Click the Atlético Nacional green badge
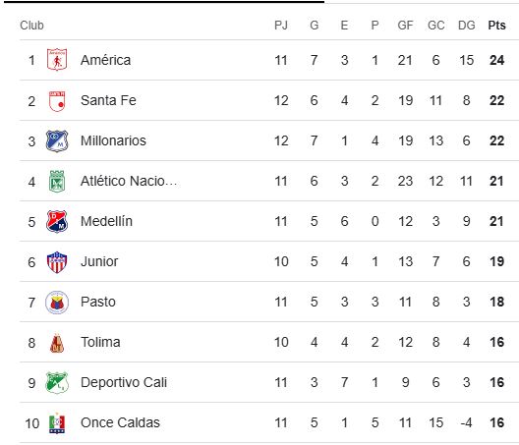This screenshot has width=519, height=445. coord(57,182)
